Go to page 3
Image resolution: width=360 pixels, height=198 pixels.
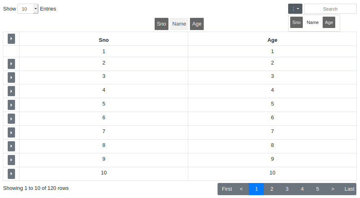click(x=287, y=189)
